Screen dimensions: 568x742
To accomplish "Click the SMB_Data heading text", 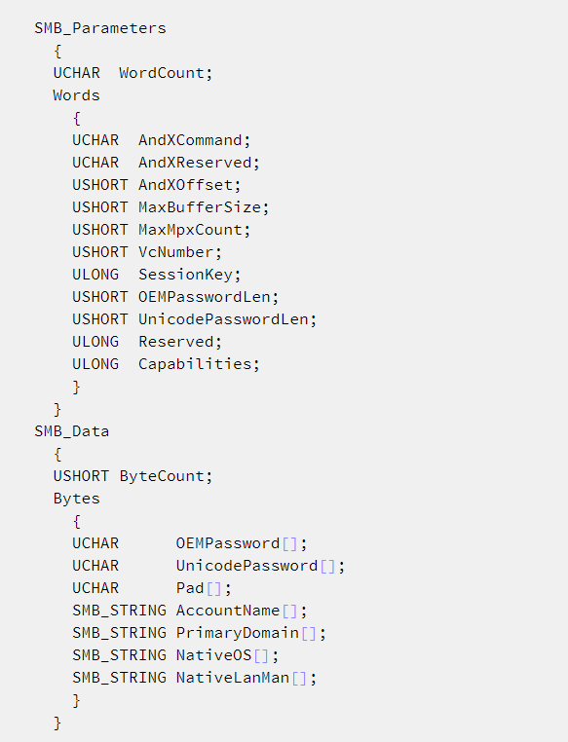I will pyautogui.click(x=72, y=431).
